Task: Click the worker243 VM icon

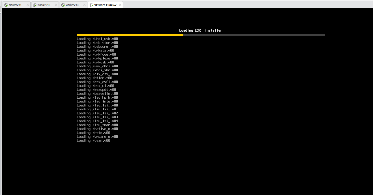Action: (x=63, y=5)
